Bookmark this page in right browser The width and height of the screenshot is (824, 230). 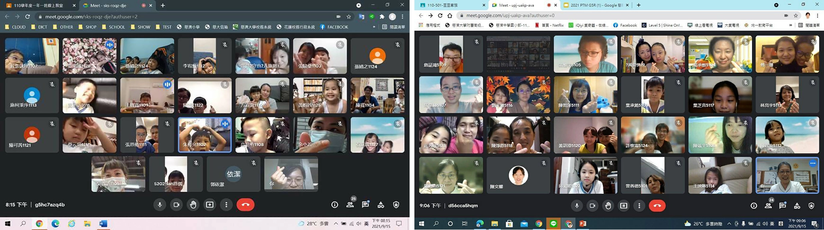click(796, 16)
